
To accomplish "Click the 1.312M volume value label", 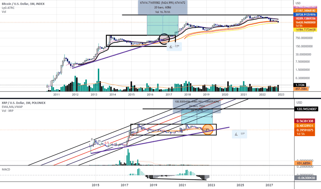I will pyautogui.click(x=300, y=85).
